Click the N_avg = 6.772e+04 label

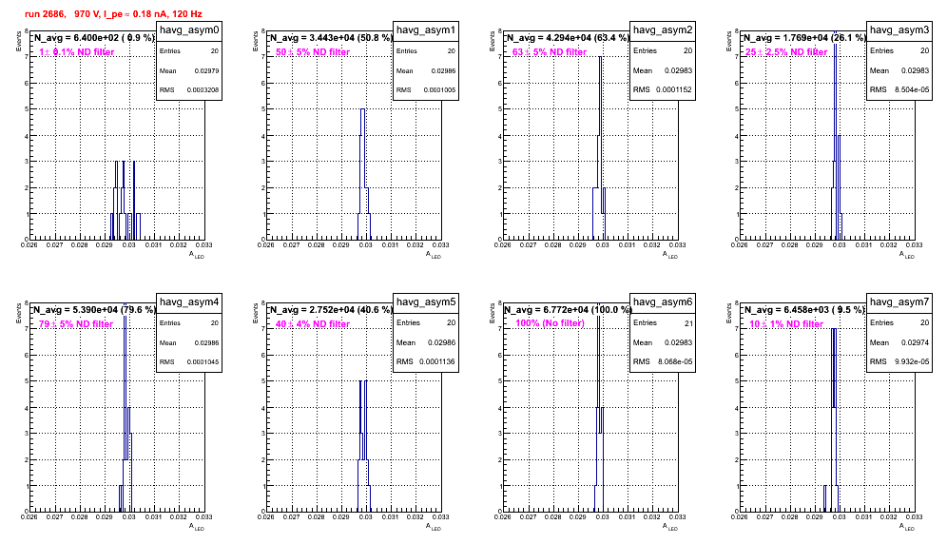tap(567, 309)
